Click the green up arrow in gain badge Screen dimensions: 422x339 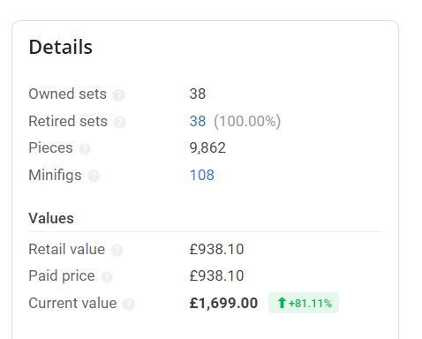coord(282,303)
